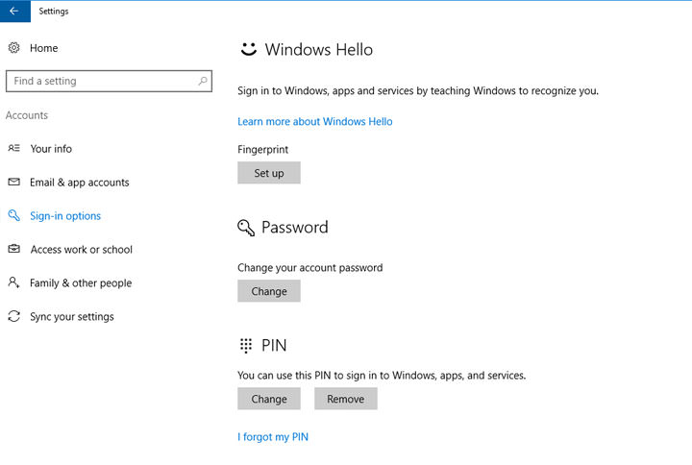Click the Settings window title text

pos(54,12)
